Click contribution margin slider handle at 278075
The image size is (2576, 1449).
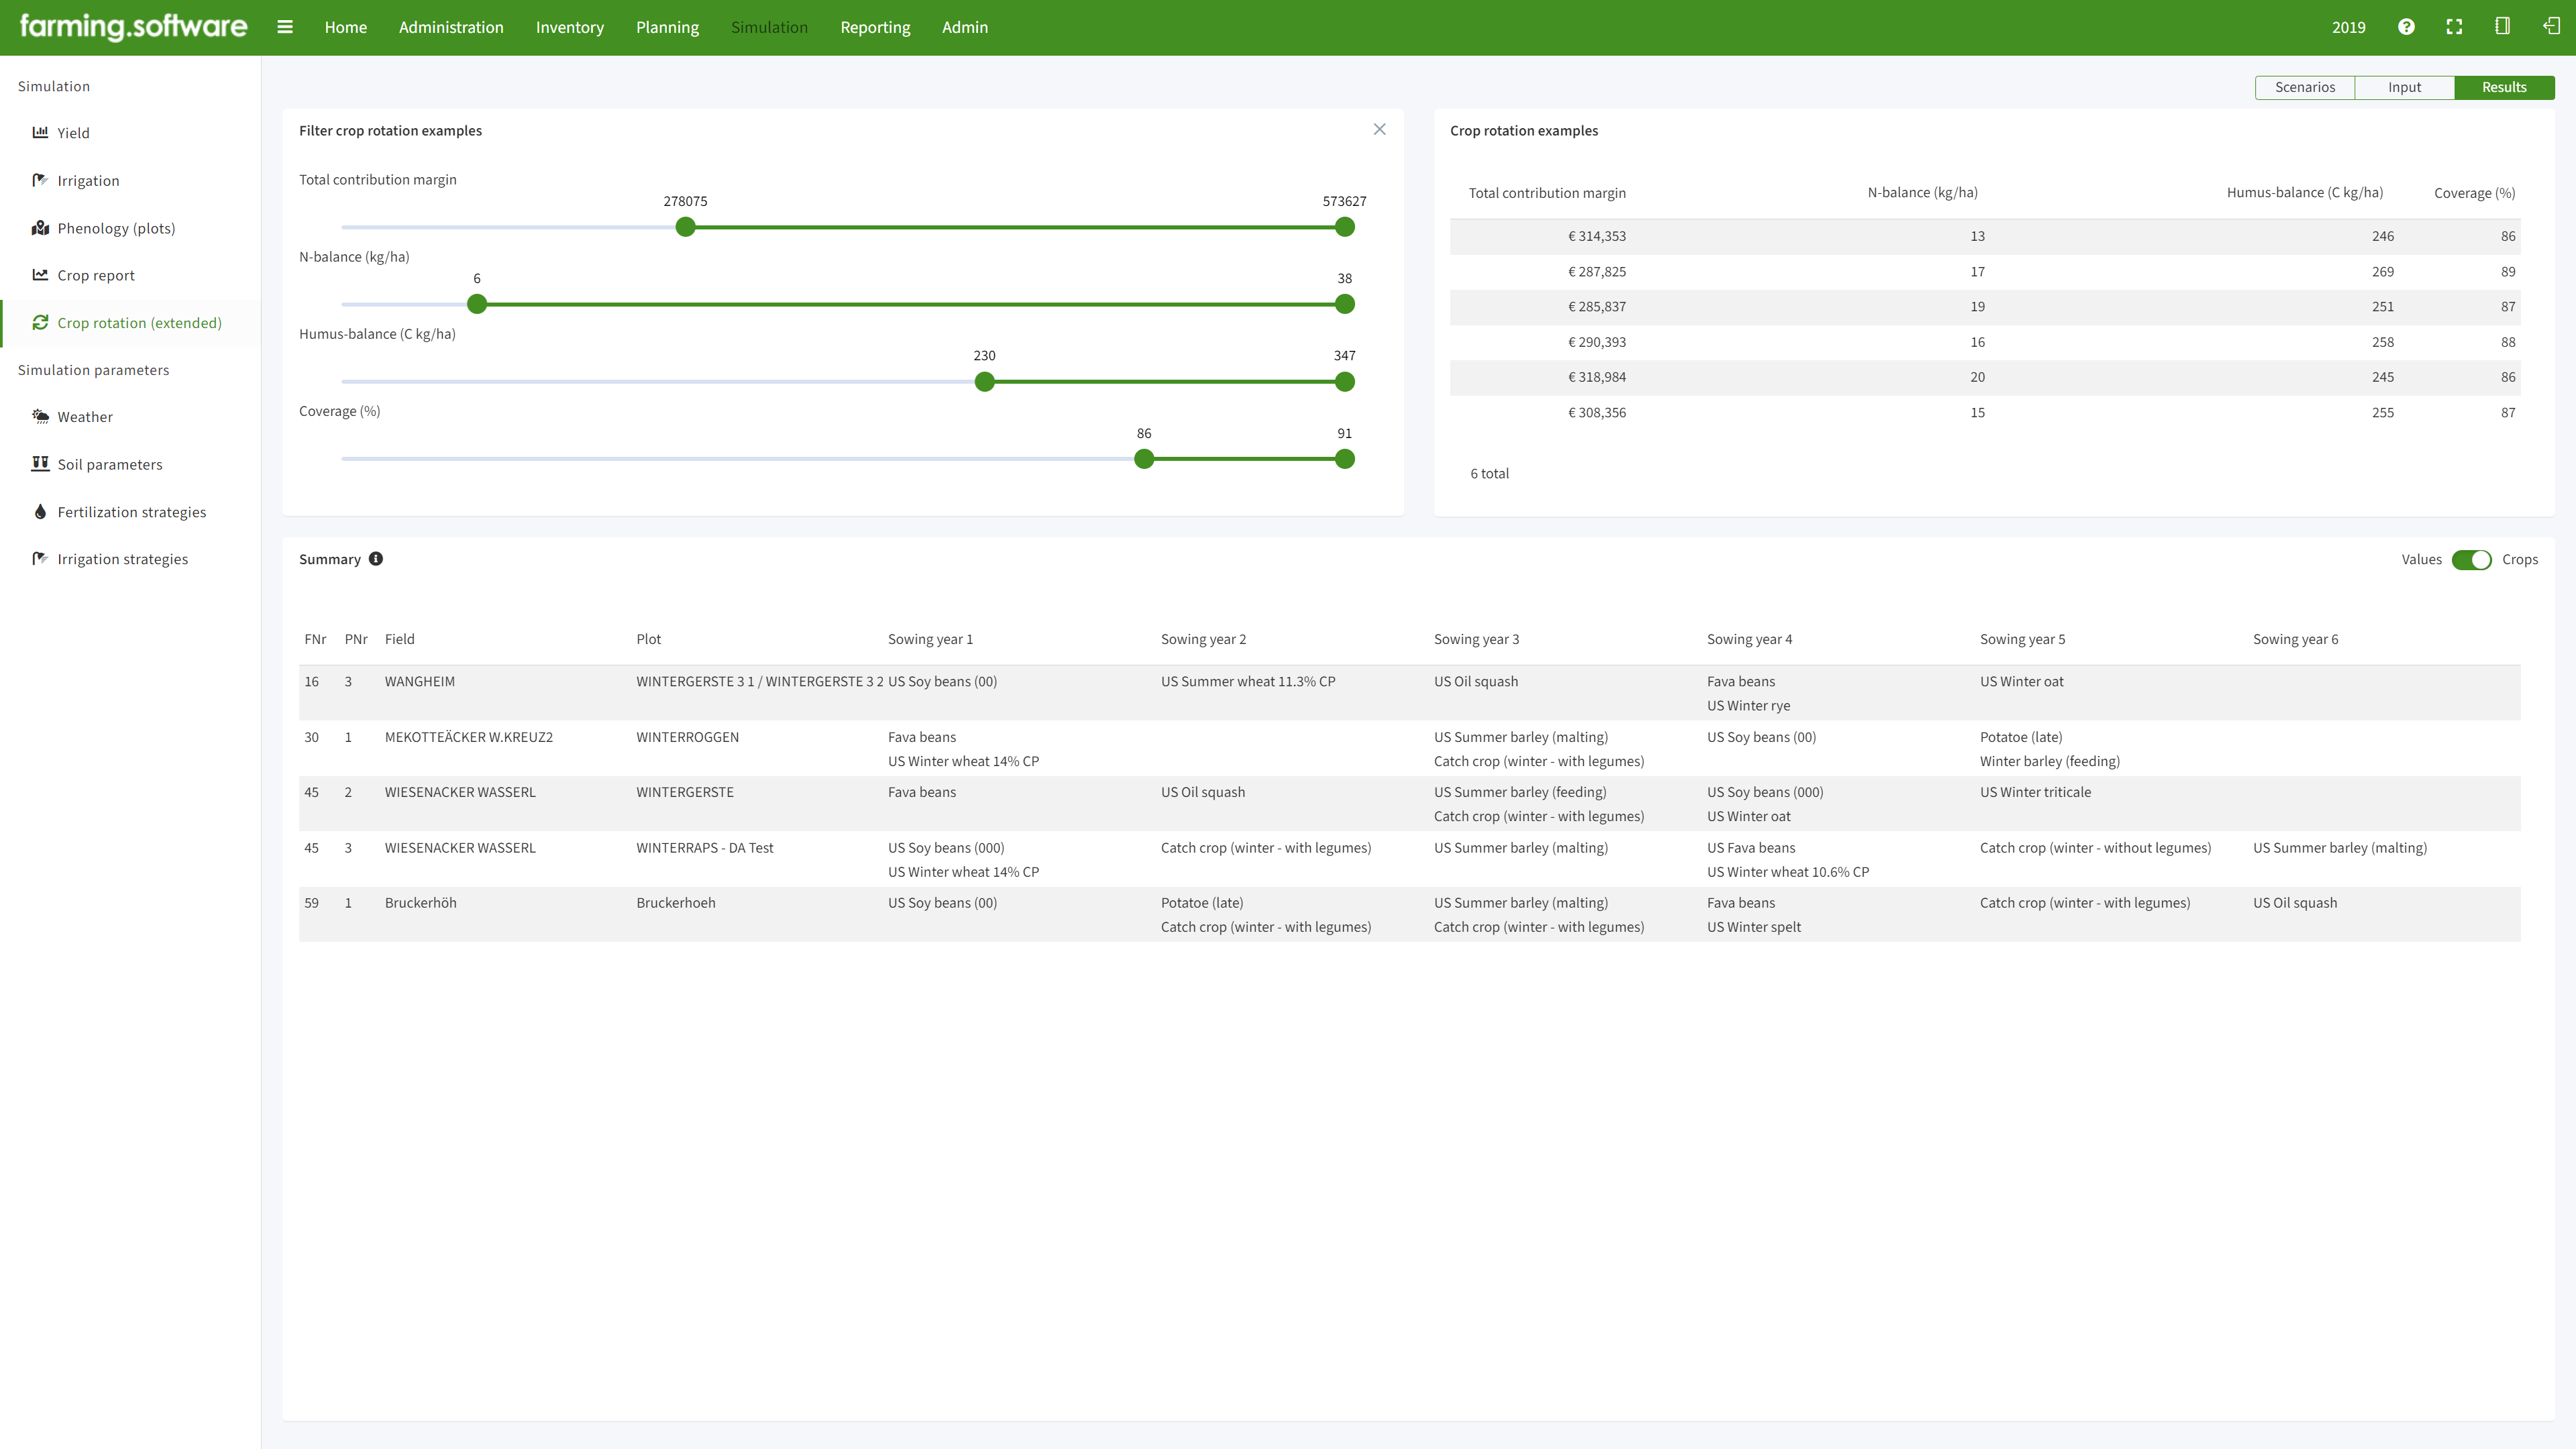[x=685, y=227]
